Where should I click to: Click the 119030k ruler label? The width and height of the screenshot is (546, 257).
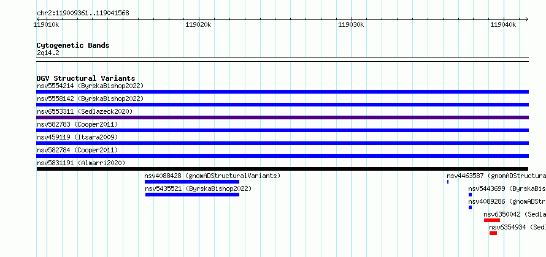click(x=351, y=24)
